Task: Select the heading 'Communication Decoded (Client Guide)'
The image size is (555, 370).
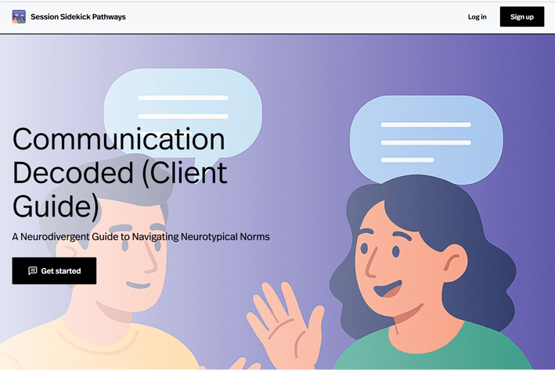Action: click(x=120, y=173)
